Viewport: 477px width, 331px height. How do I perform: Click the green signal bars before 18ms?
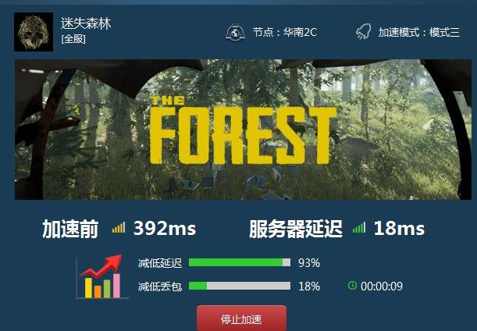pyautogui.click(x=359, y=228)
